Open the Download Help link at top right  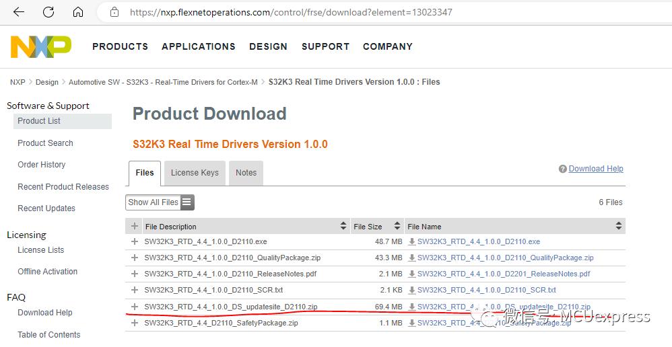click(596, 169)
